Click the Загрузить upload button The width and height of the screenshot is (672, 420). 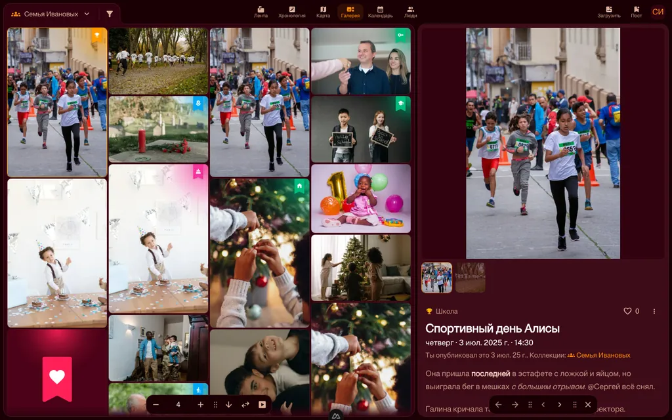(609, 12)
